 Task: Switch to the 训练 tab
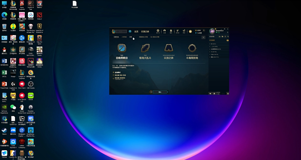coord(130,37)
